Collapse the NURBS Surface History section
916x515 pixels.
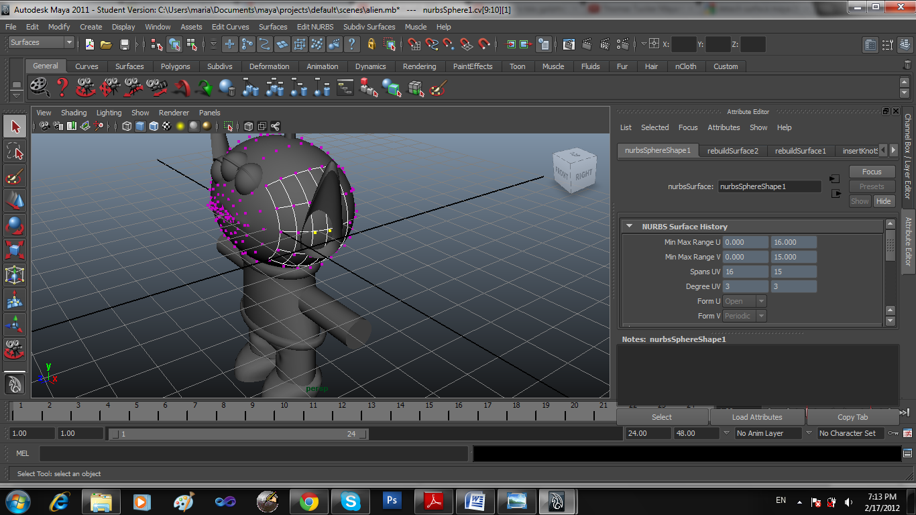coord(629,227)
